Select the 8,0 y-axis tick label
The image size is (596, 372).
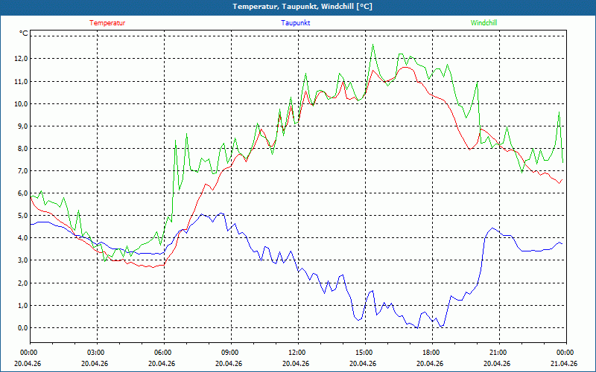tap(21, 149)
